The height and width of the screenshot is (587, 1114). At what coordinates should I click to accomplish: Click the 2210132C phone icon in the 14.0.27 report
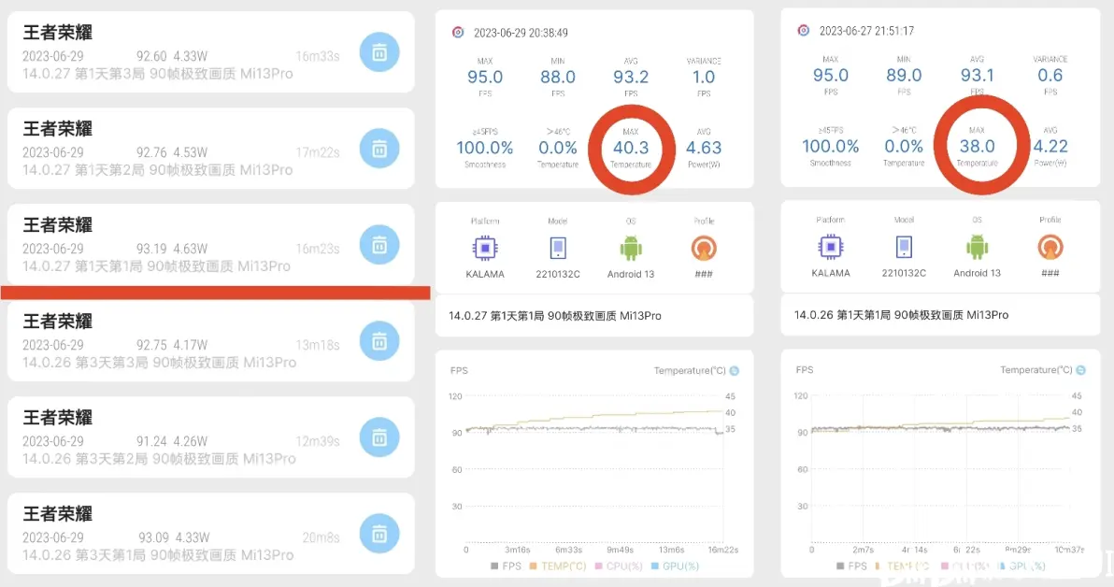tap(558, 248)
